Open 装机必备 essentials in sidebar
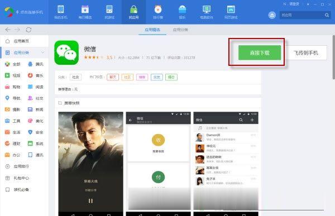 coord(17,190)
